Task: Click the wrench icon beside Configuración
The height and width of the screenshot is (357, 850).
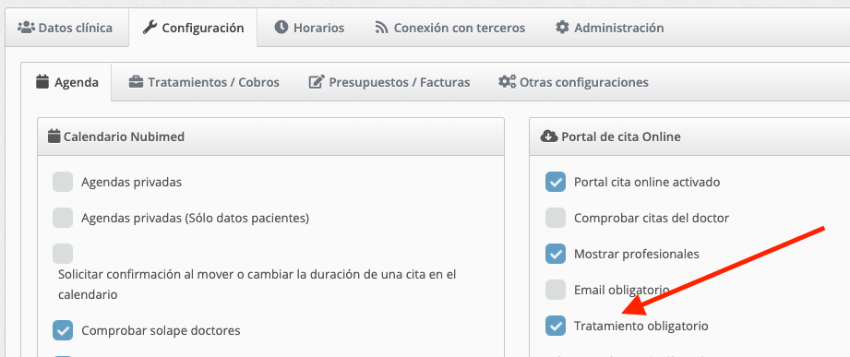Action: 150,27
